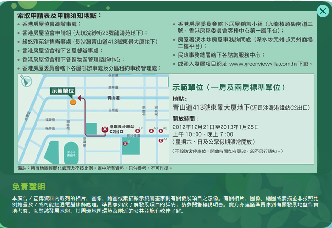332x228 pixels.
Task: Click the heading 索取申請表及申請須知地點
Action: point(60,15)
